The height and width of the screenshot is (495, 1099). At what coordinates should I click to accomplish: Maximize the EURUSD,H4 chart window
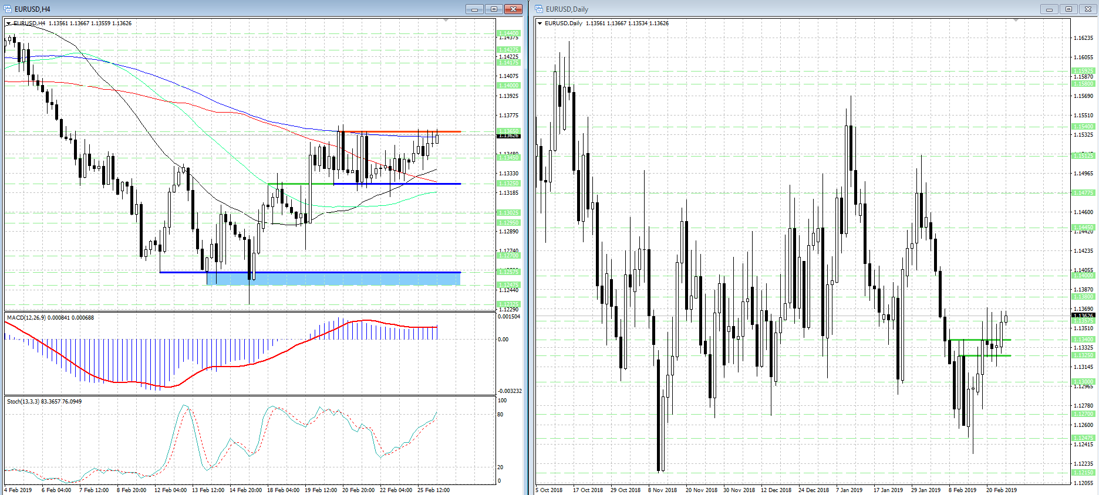(494, 9)
